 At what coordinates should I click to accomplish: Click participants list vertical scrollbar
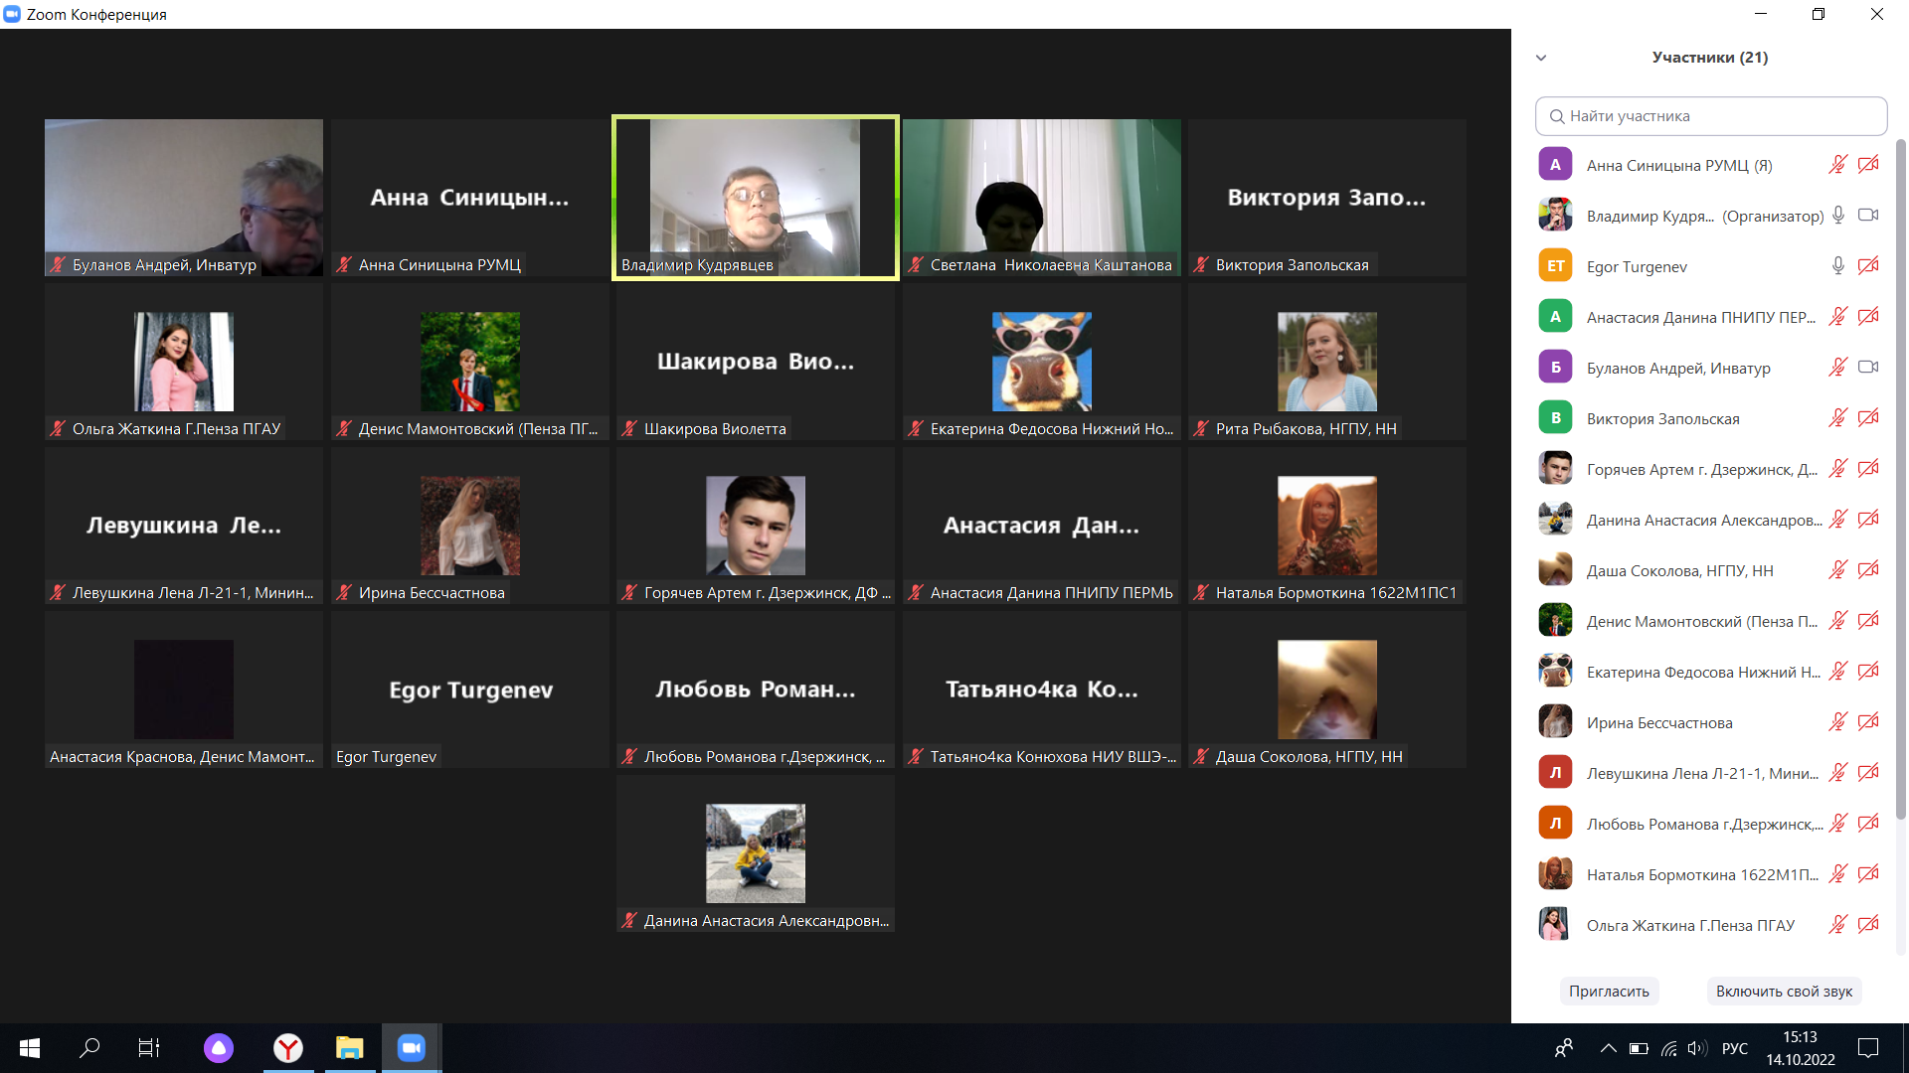tap(1901, 477)
